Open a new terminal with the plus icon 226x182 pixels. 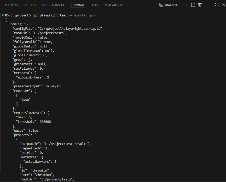183,5
